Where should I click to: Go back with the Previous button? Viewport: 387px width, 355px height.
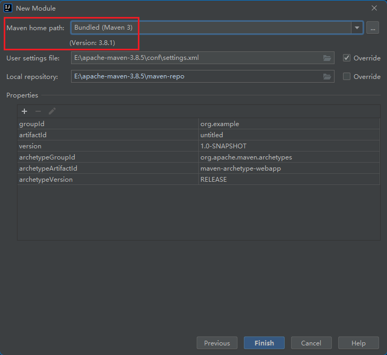[x=217, y=343]
